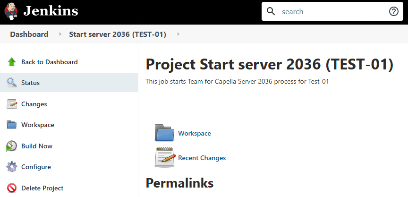The image size is (408, 197).
Task: Click the sidebar Workspace folder icon
Action: pos(12,125)
